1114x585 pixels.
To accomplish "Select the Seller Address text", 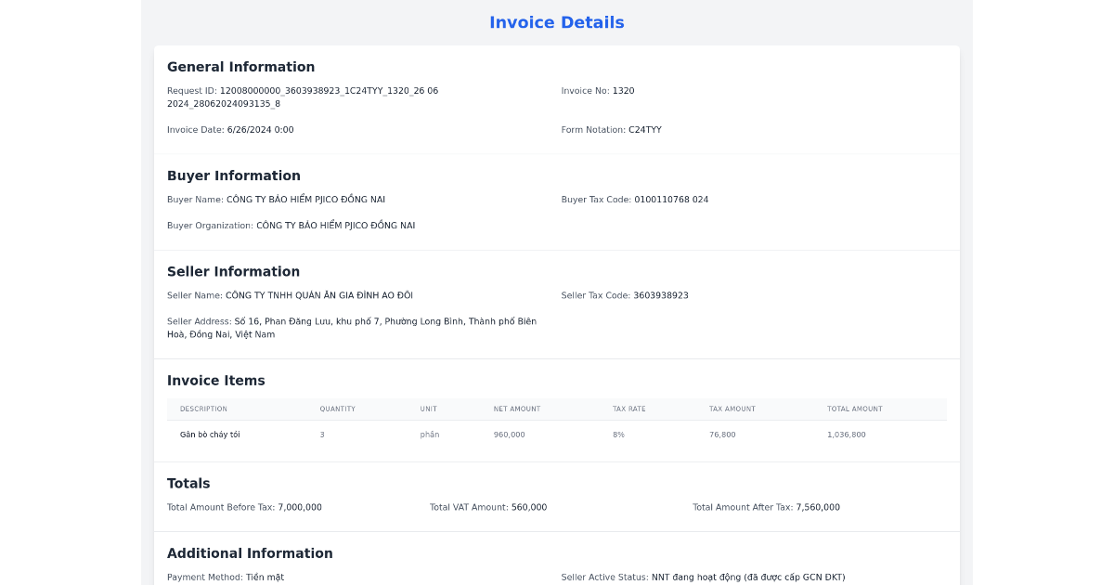I will click(x=351, y=327).
